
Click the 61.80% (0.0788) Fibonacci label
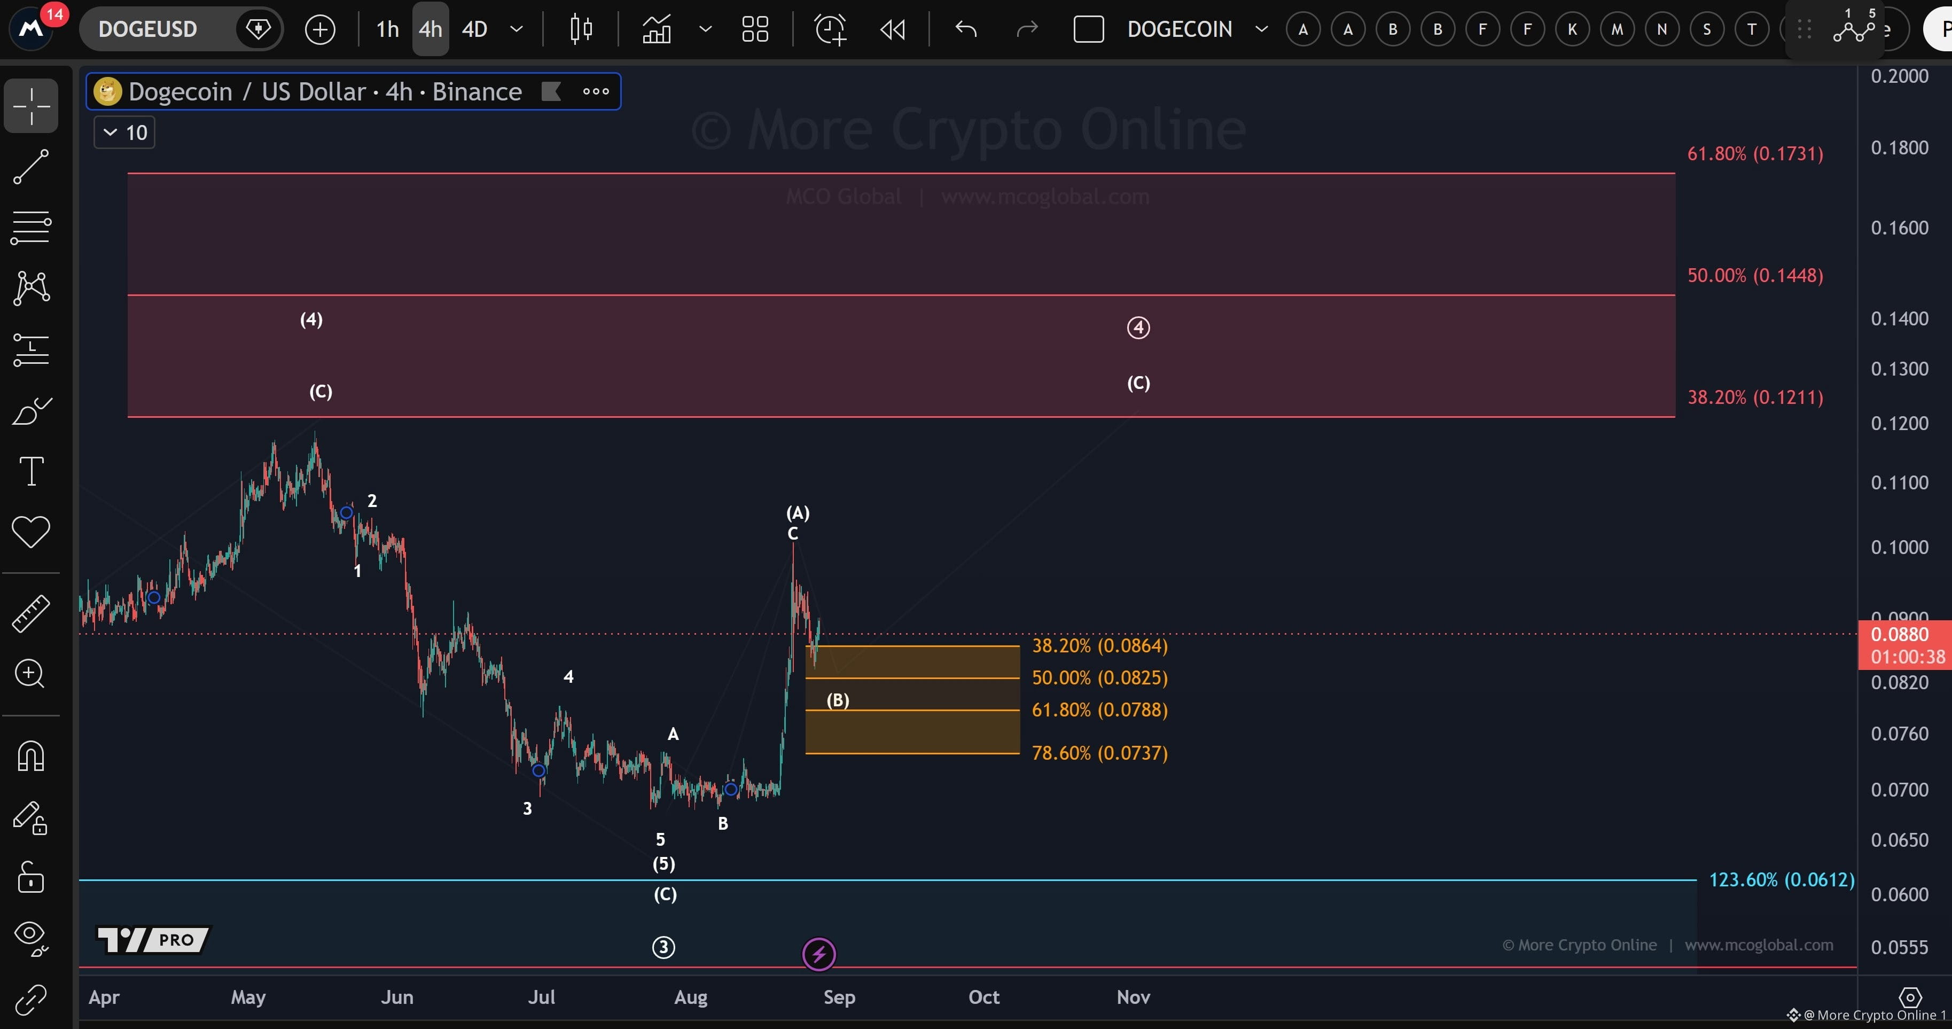point(1099,710)
